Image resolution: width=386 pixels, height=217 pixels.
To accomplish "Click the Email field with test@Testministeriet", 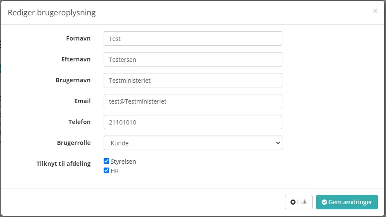I will [x=193, y=101].
